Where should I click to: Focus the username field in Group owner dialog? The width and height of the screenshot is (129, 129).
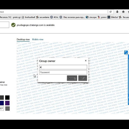[x=63, y=67]
